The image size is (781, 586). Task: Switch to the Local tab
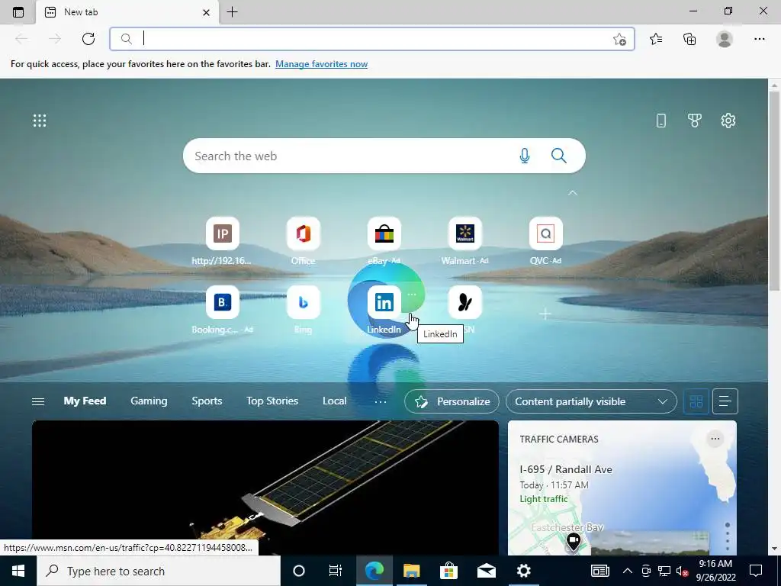point(334,401)
